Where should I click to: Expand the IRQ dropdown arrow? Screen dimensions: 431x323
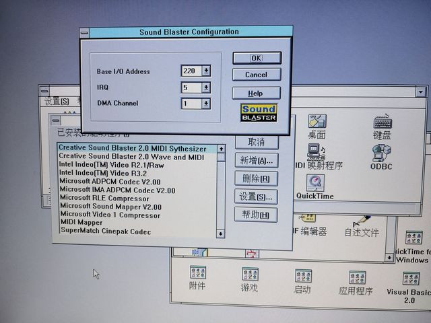click(x=206, y=87)
